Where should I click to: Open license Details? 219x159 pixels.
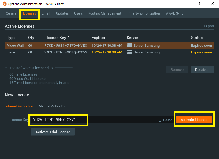point(202,69)
